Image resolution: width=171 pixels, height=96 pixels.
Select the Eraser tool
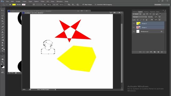(x=3, y=37)
